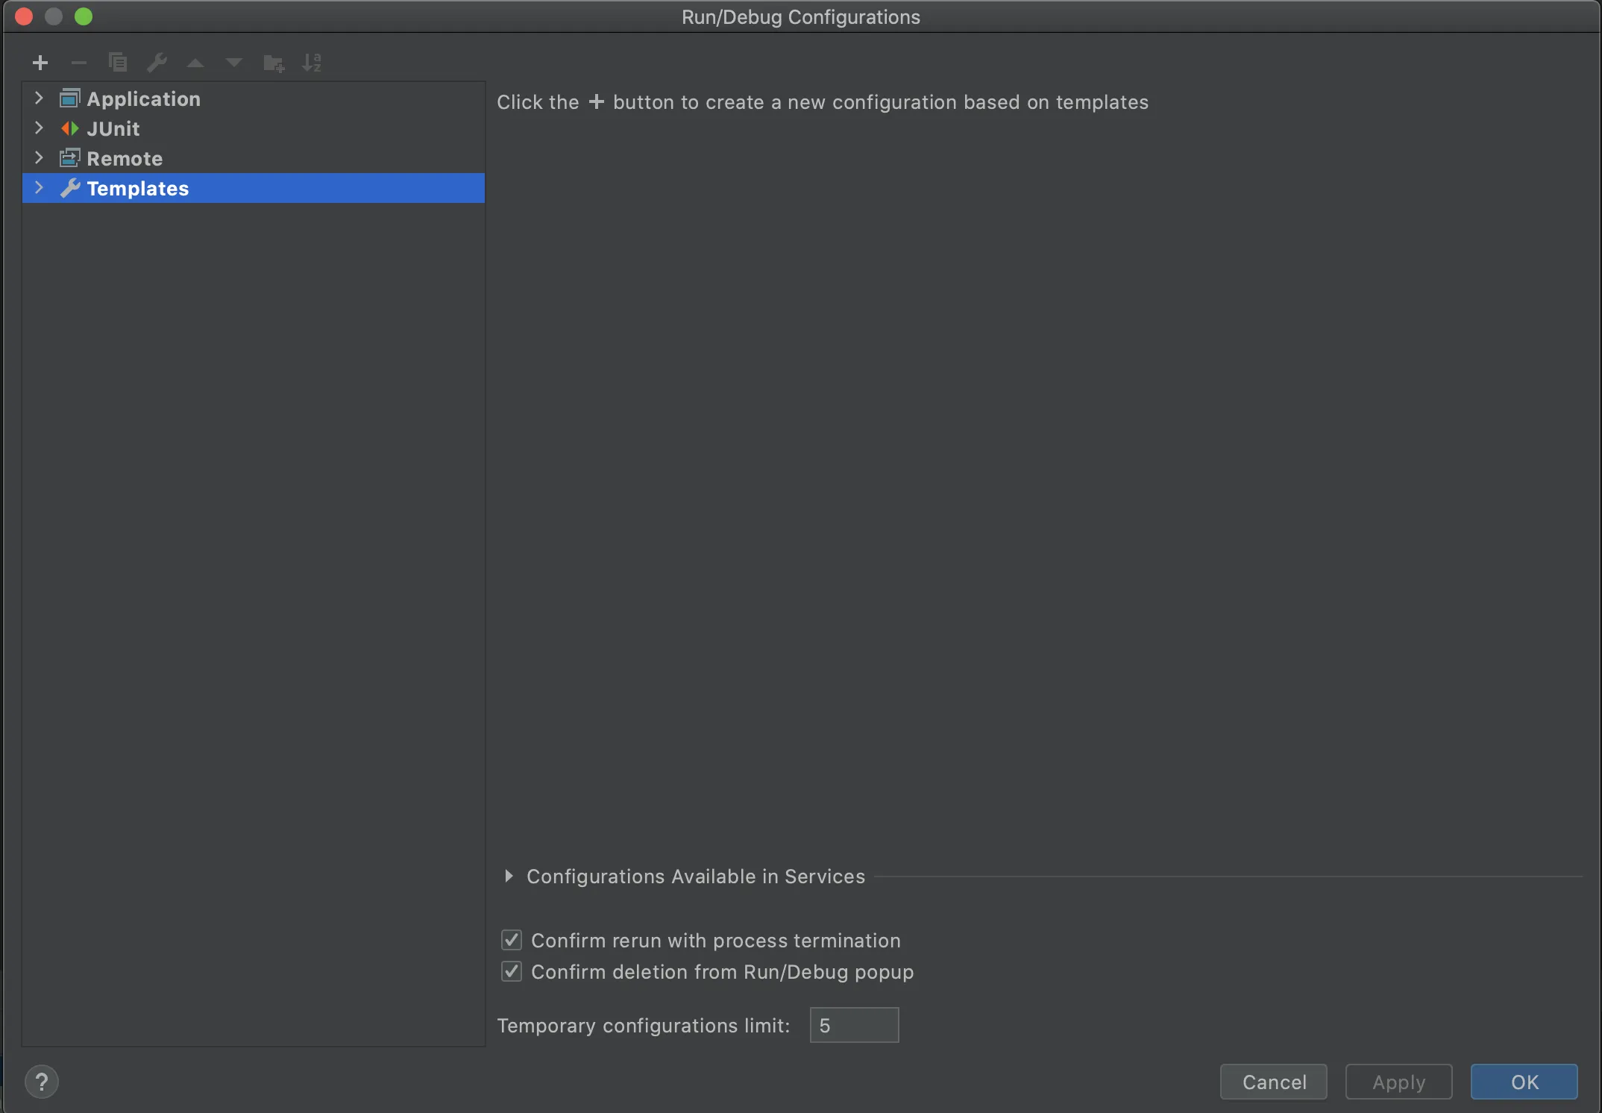Click the Edit Templates wrench toolbar icon
Screen dimensions: 1602x1113
[157, 63]
